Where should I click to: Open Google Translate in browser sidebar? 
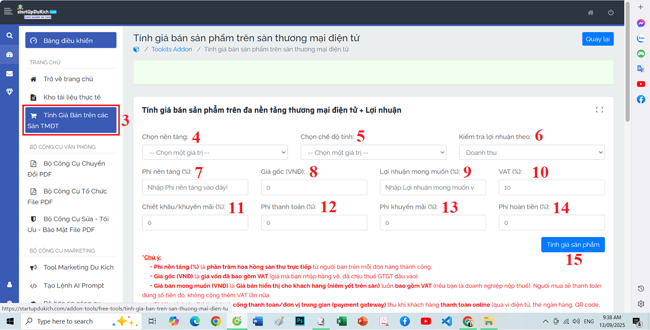(641, 69)
